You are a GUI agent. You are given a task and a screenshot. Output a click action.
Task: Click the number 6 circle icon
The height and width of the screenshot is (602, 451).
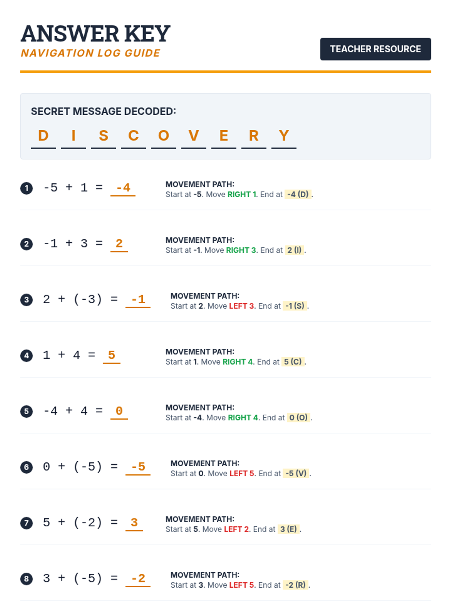point(26,467)
